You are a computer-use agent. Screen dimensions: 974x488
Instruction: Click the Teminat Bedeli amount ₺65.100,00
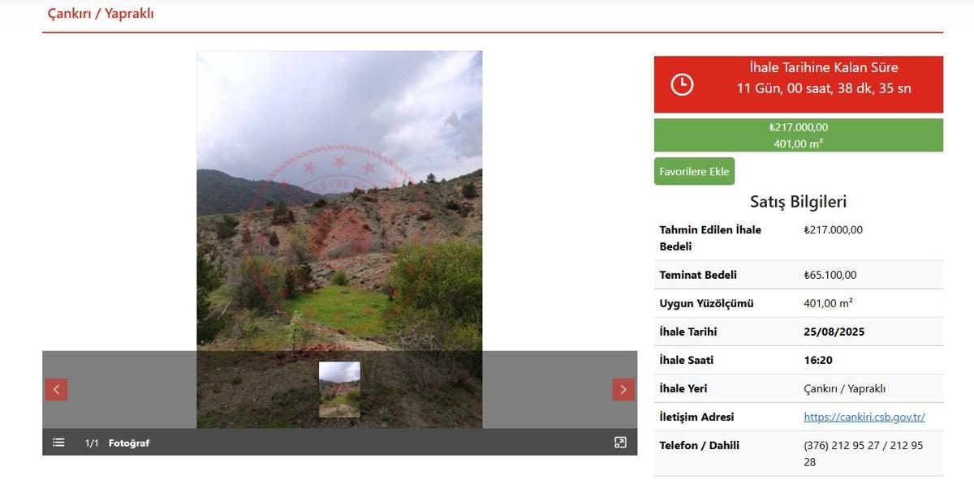pos(830,275)
